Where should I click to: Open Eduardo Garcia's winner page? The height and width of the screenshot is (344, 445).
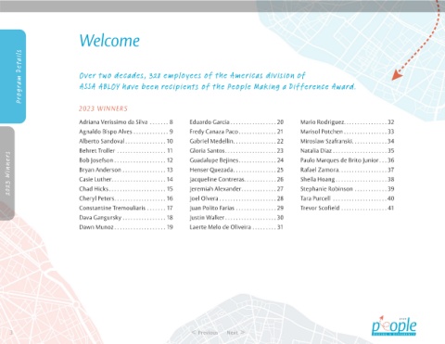coord(236,122)
